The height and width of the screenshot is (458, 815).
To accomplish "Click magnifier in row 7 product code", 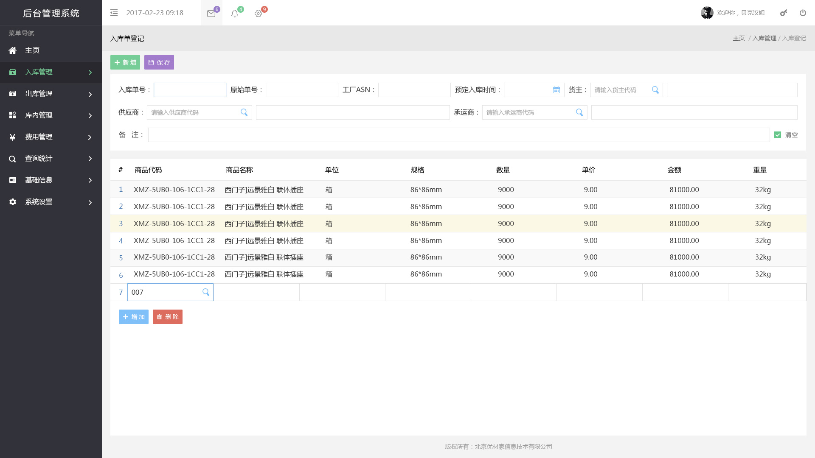I will pyautogui.click(x=206, y=292).
